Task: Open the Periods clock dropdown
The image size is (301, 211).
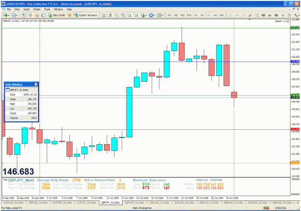Action: pyautogui.click(x=152, y=15)
